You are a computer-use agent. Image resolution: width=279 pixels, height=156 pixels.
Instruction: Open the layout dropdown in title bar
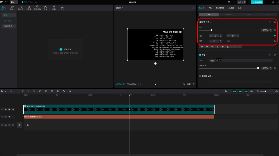[230, 2]
